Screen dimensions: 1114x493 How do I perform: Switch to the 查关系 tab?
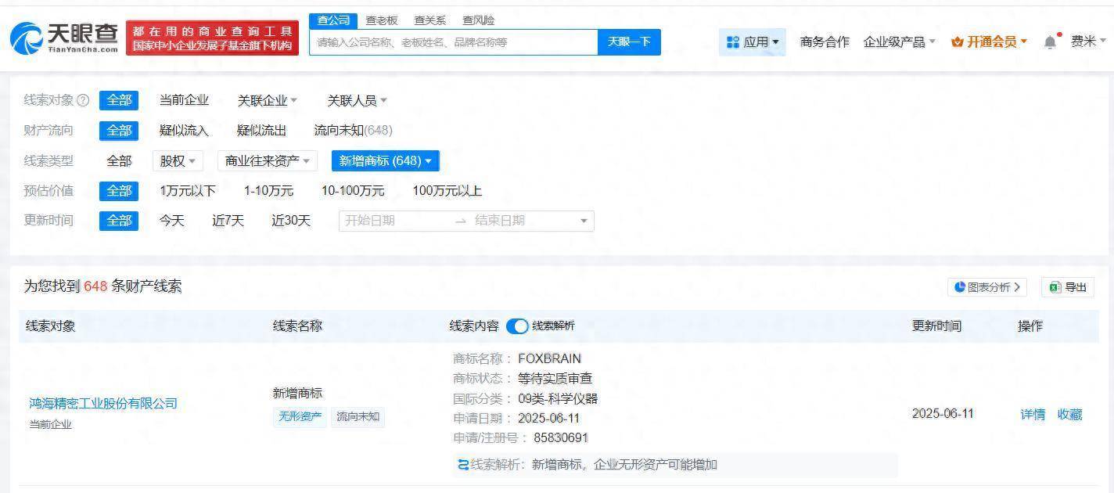click(429, 20)
